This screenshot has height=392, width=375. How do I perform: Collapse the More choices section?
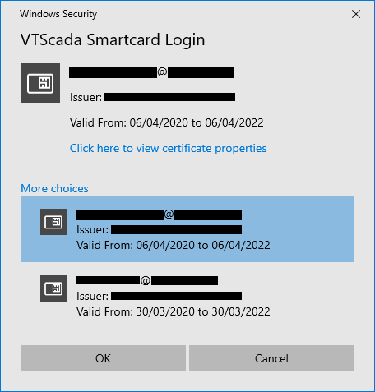(54, 188)
